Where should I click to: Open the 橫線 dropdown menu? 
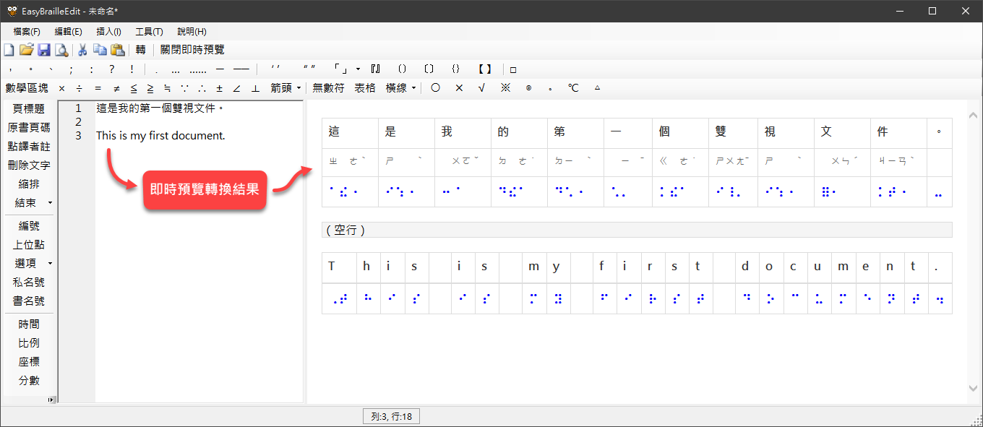[401, 88]
